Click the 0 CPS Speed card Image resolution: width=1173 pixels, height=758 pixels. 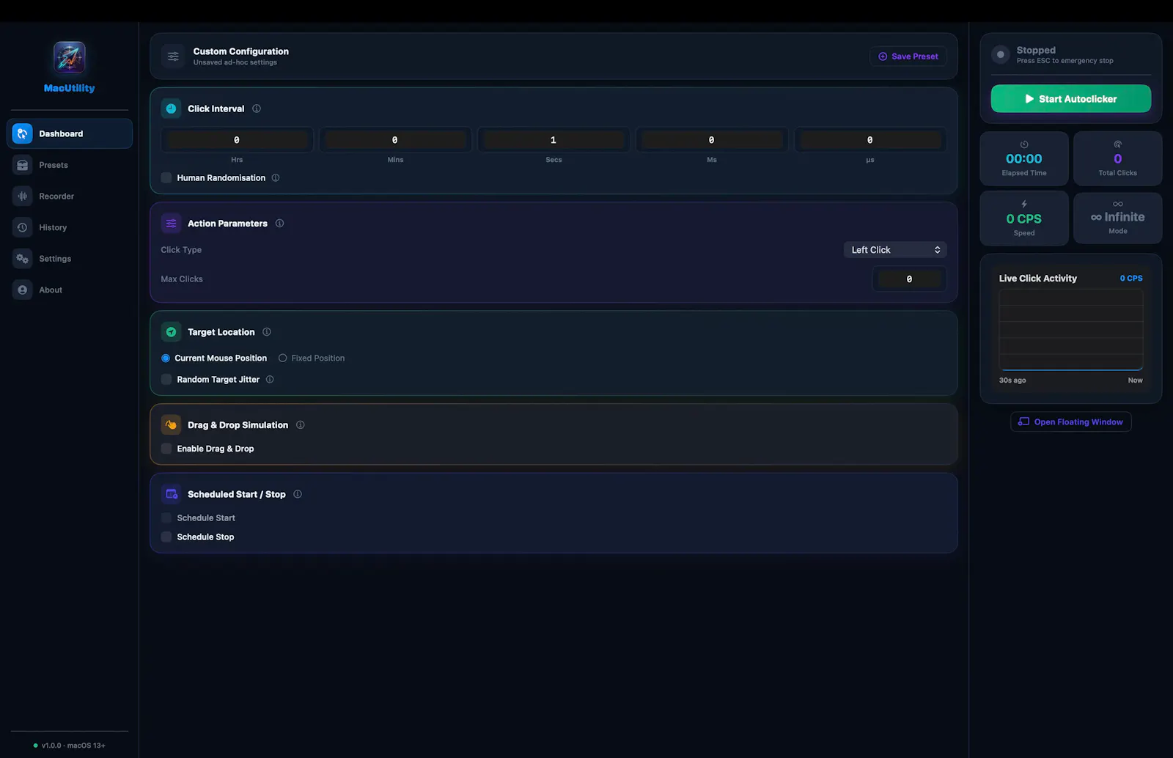pos(1024,218)
